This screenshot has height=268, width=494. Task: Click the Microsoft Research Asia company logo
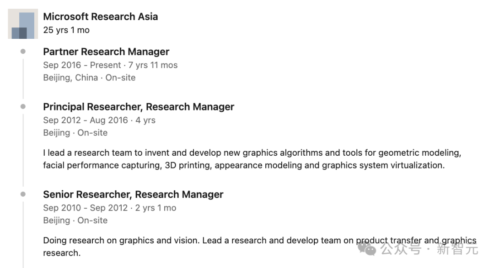click(x=23, y=24)
